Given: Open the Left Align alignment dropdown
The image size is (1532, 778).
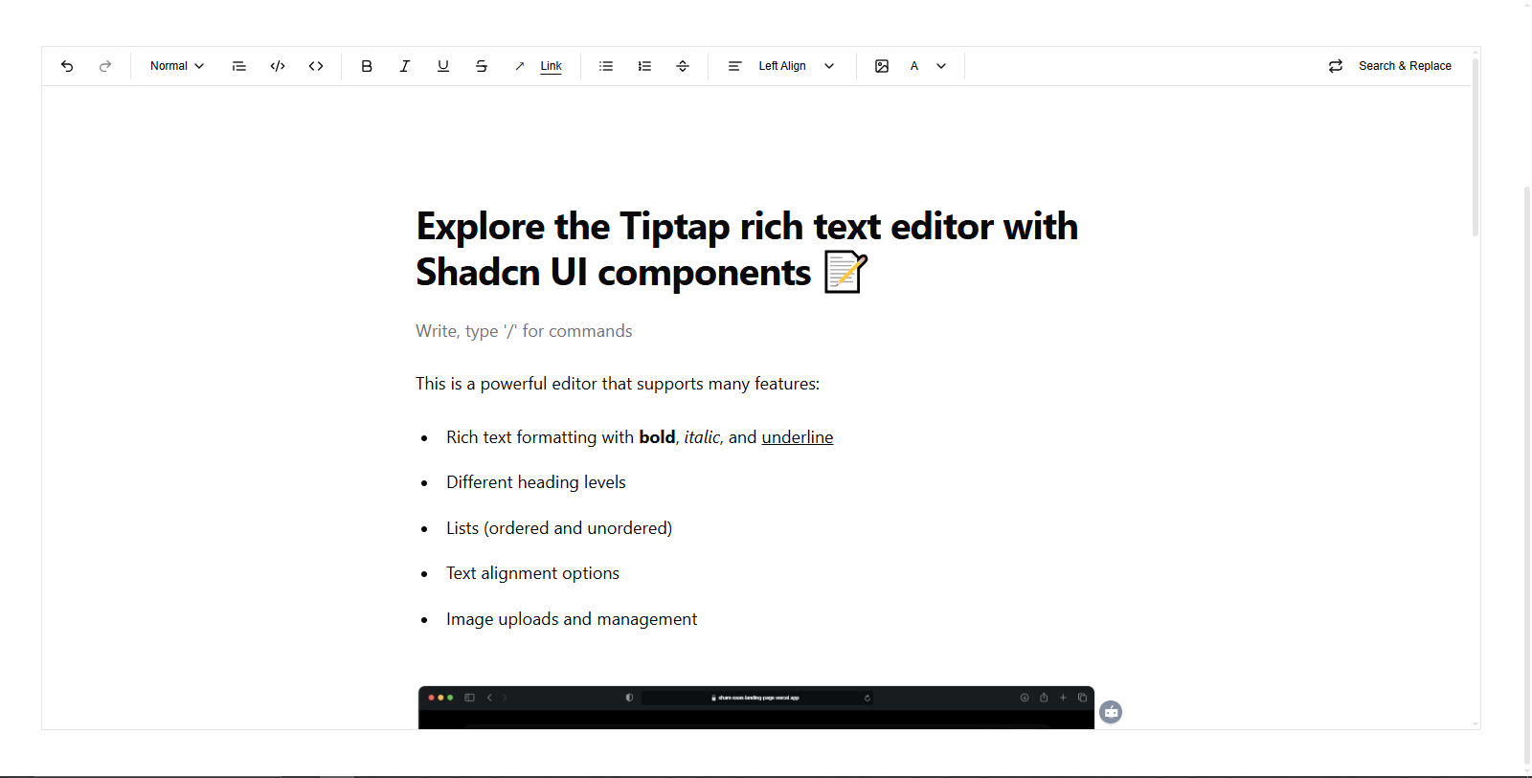Looking at the screenshot, I should pos(782,66).
